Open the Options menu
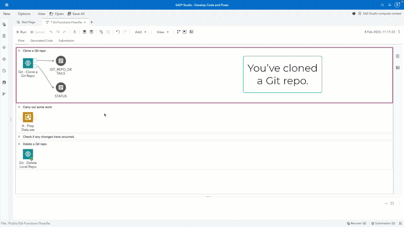The width and height of the screenshot is (404, 227). click(x=24, y=14)
